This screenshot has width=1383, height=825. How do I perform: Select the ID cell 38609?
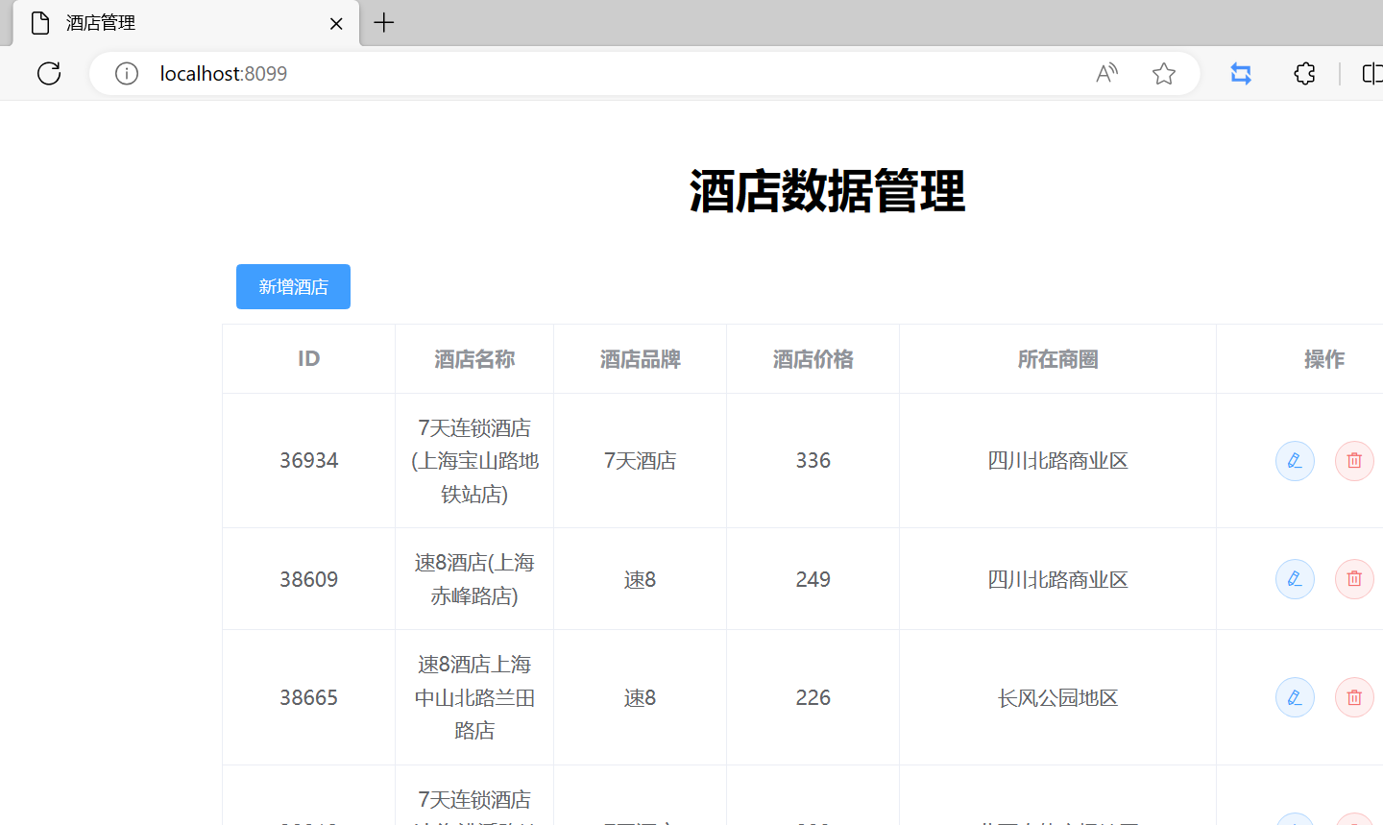click(x=308, y=579)
